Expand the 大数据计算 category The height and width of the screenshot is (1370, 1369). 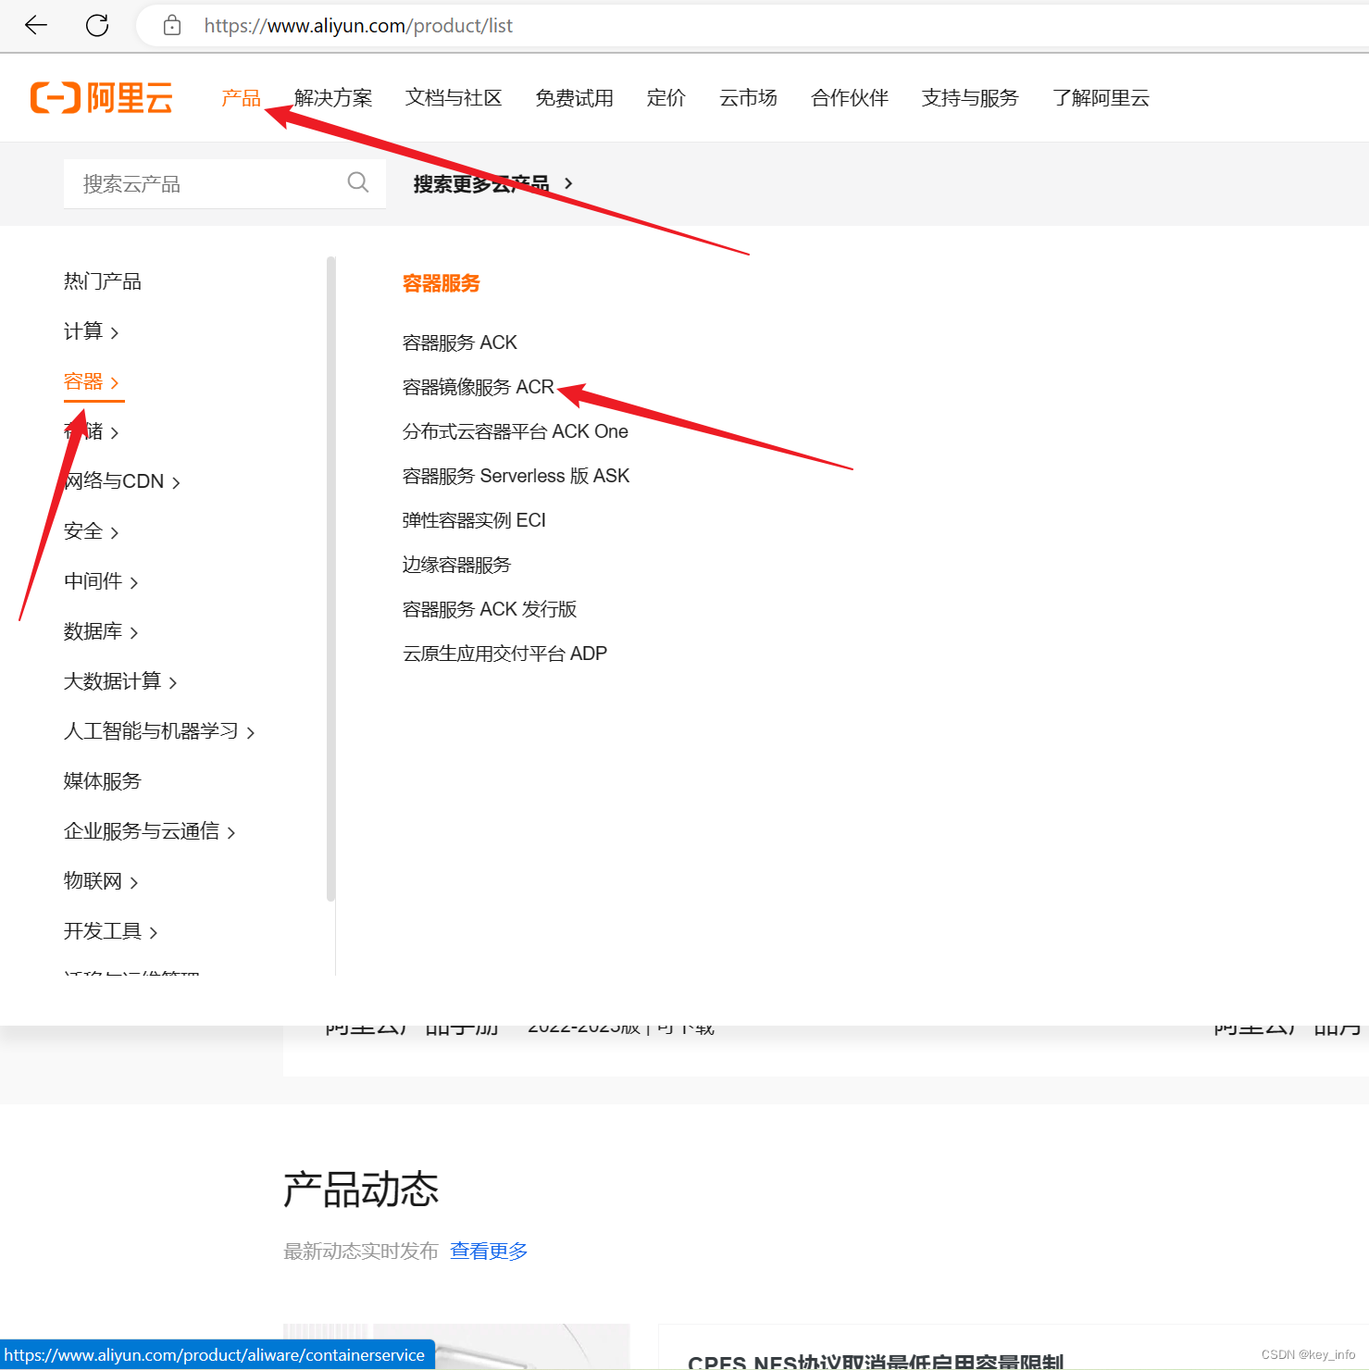click(120, 681)
